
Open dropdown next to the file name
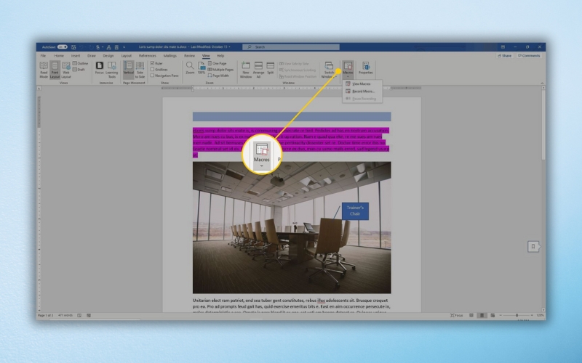pyautogui.click(x=230, y=47)
